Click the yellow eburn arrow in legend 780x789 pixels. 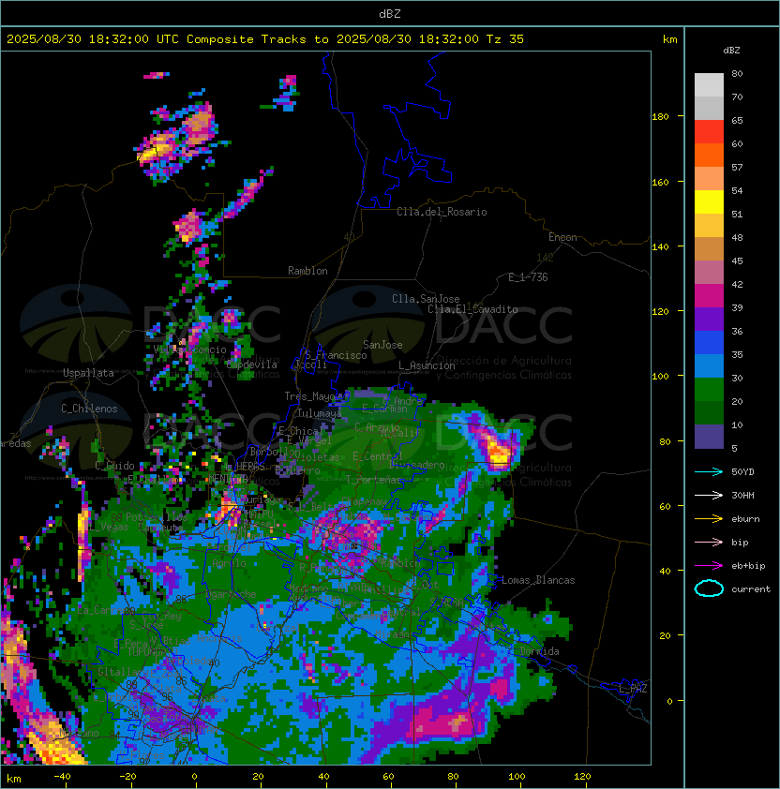tap(709, 518)
